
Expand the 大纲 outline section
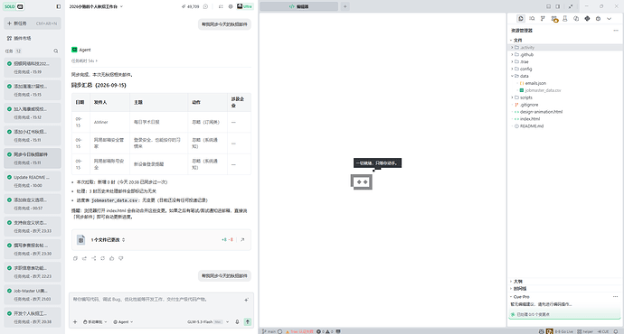pos(564,282)
